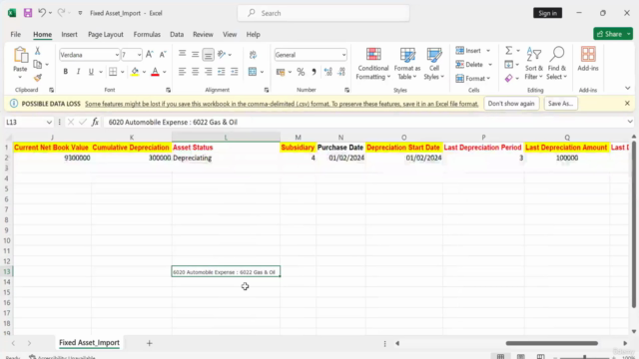Click the Orientation text angle icon
Viewport: 639px width, 359px height.
pyautogui.click(x=222, y=54)
